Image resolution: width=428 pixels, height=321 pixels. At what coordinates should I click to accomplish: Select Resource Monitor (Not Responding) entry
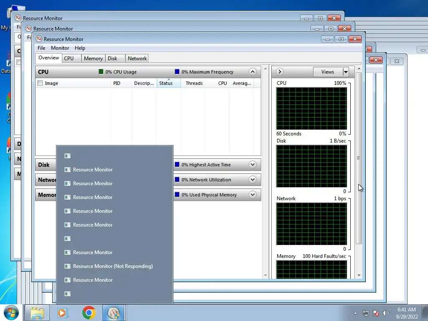115,266
